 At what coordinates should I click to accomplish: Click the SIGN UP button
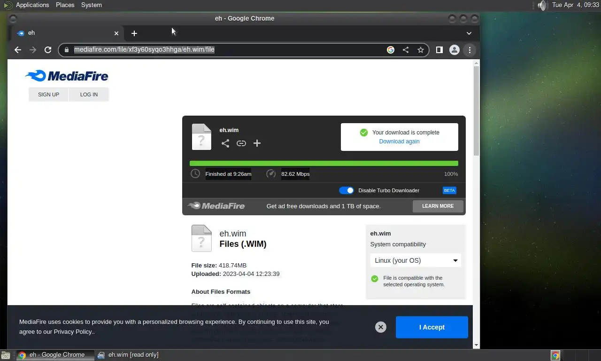pos(48,94)
